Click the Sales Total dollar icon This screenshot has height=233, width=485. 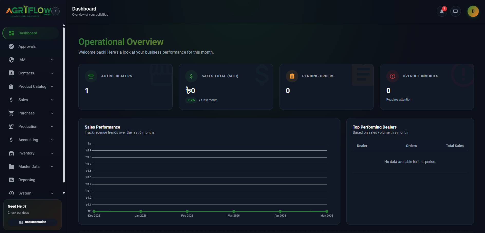191,76
